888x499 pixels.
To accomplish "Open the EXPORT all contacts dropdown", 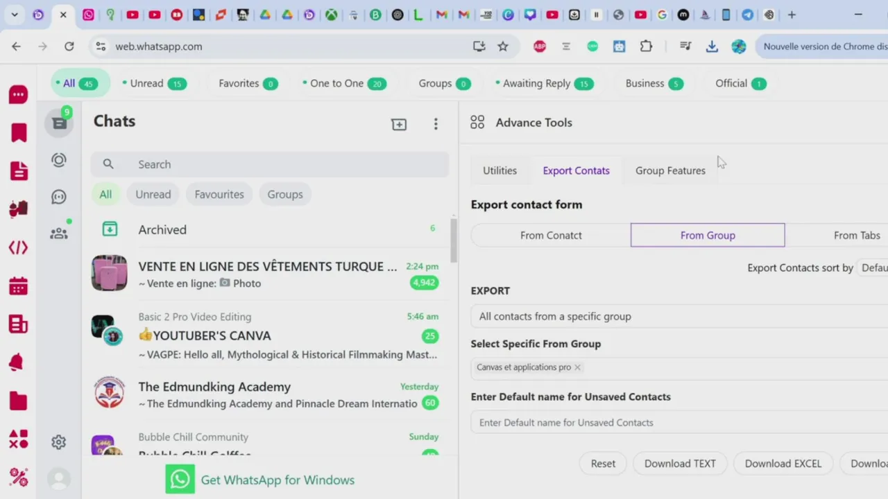I will 679,316.
